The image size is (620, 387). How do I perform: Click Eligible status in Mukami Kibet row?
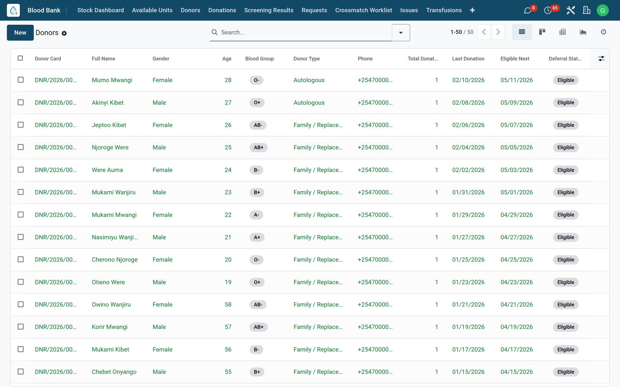pyautogui.click(x=566, y=349)
